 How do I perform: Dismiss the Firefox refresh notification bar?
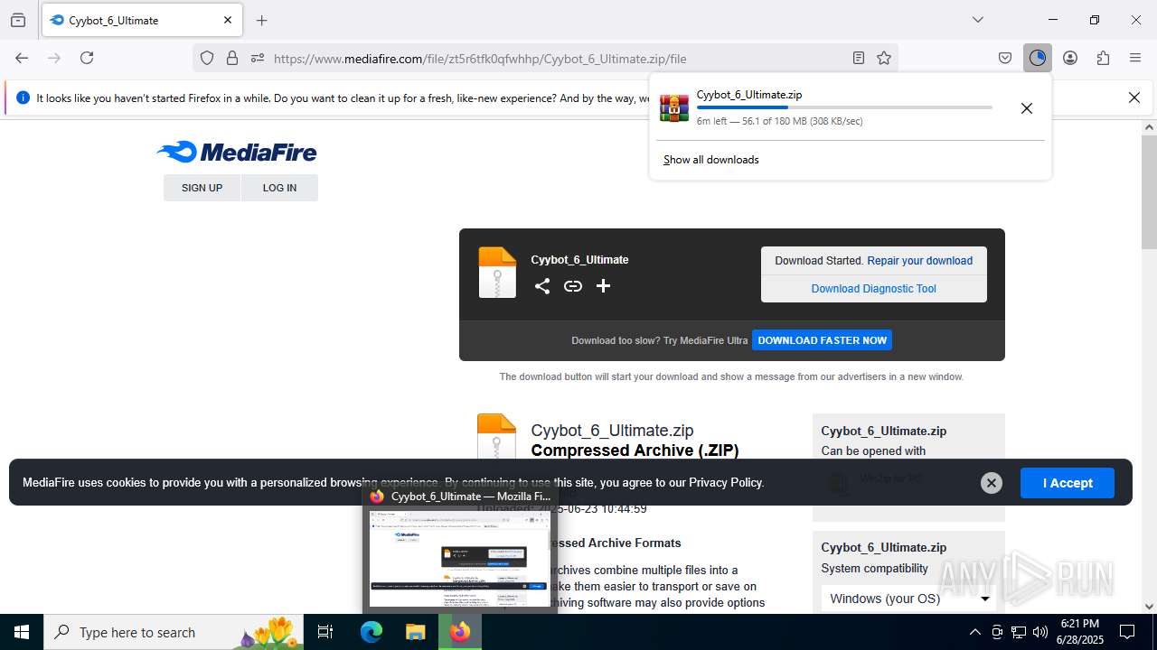click(x=1134, y=97)
